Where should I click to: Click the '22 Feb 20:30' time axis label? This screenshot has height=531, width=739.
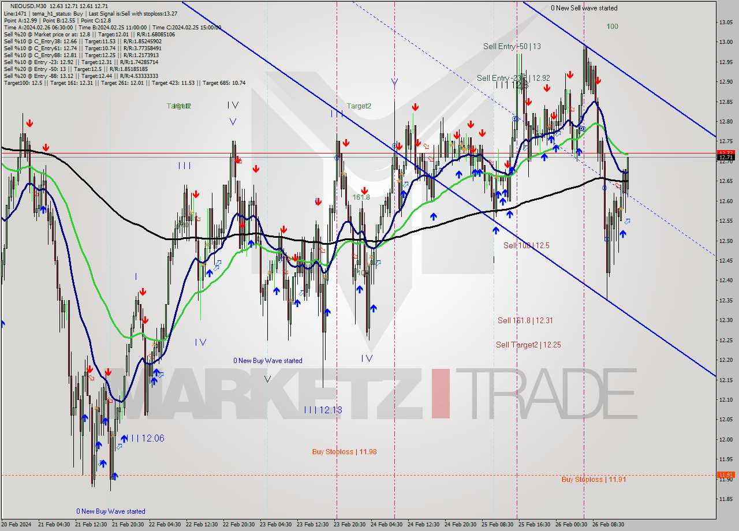(x=238, y=524)
